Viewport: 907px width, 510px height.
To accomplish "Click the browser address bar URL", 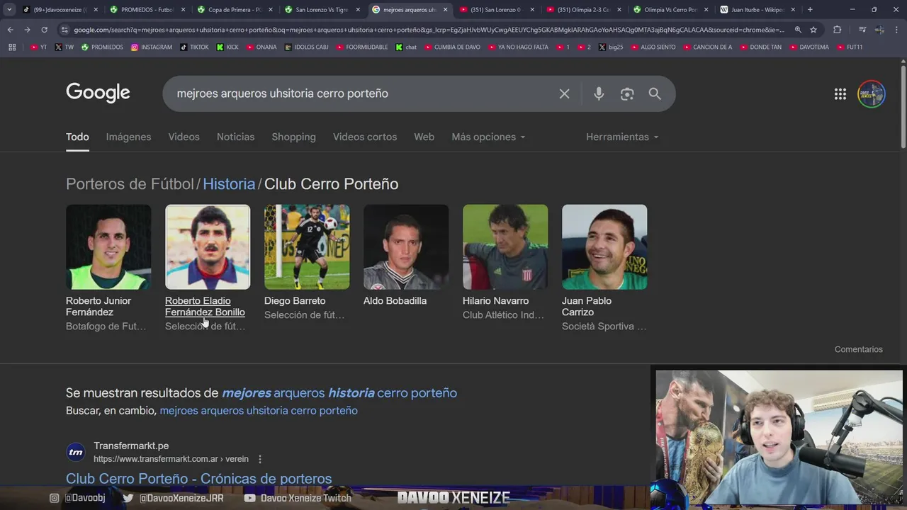I will [429, 30].
